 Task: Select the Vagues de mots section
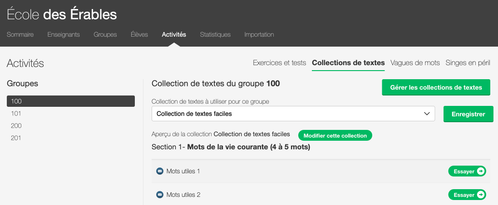coord(415,63)
